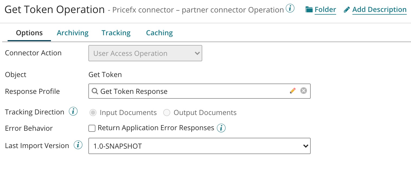
Task: Click the chevron on the Last Import Version selector
Action: click(306, 146)
